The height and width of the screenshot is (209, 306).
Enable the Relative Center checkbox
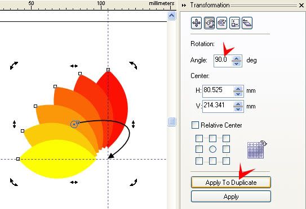pyautogui.click(x=195, y=125)
